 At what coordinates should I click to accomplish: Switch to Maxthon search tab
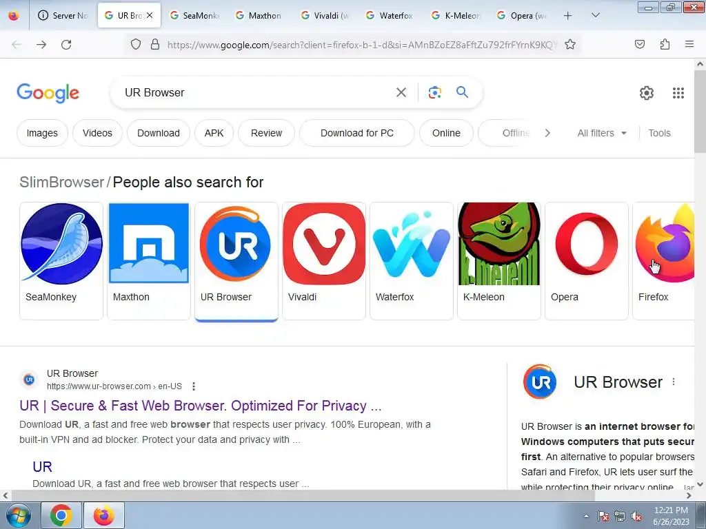pos(259,15)
